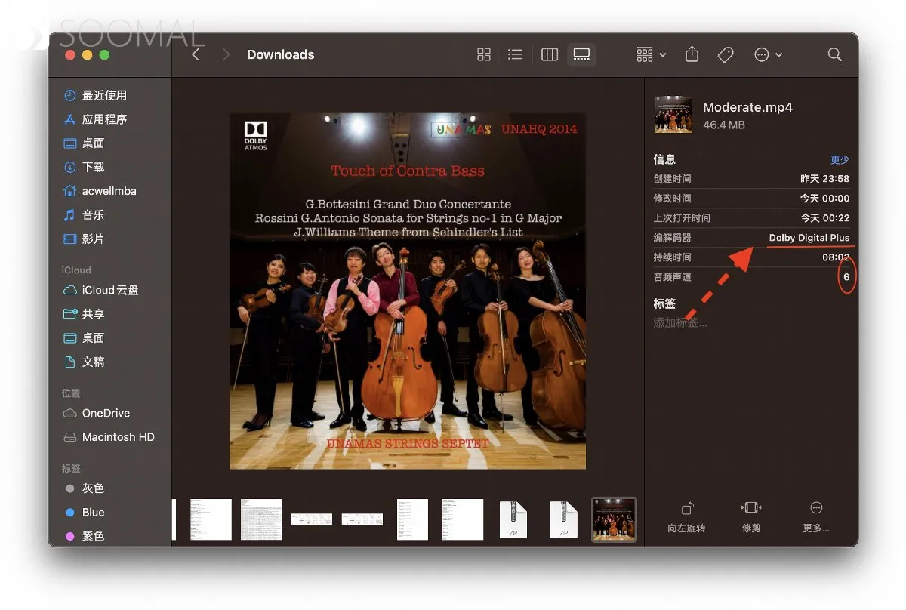The image size is (906, 610).
Task: Go forward with the right chevron
Action: [226, 54]
